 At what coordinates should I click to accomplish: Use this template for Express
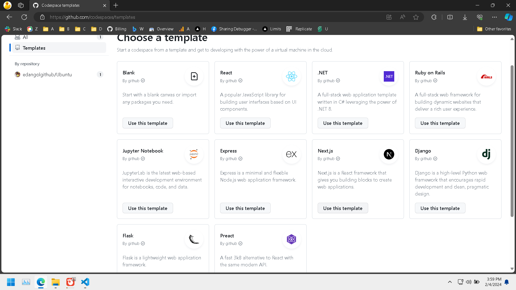click(245, 208)
